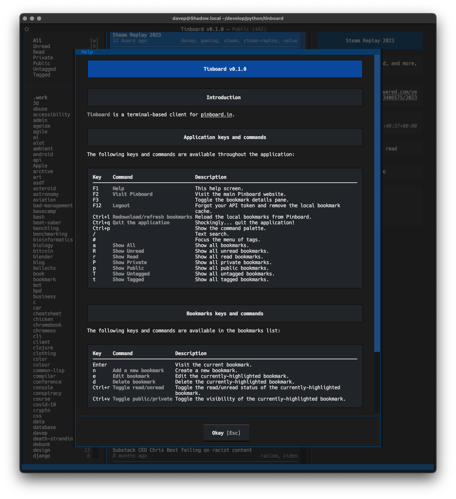Viewport: 456px width, 499px height.
Task: Click the .work tag
Action: pyautogui.click(x=40, y=97)
